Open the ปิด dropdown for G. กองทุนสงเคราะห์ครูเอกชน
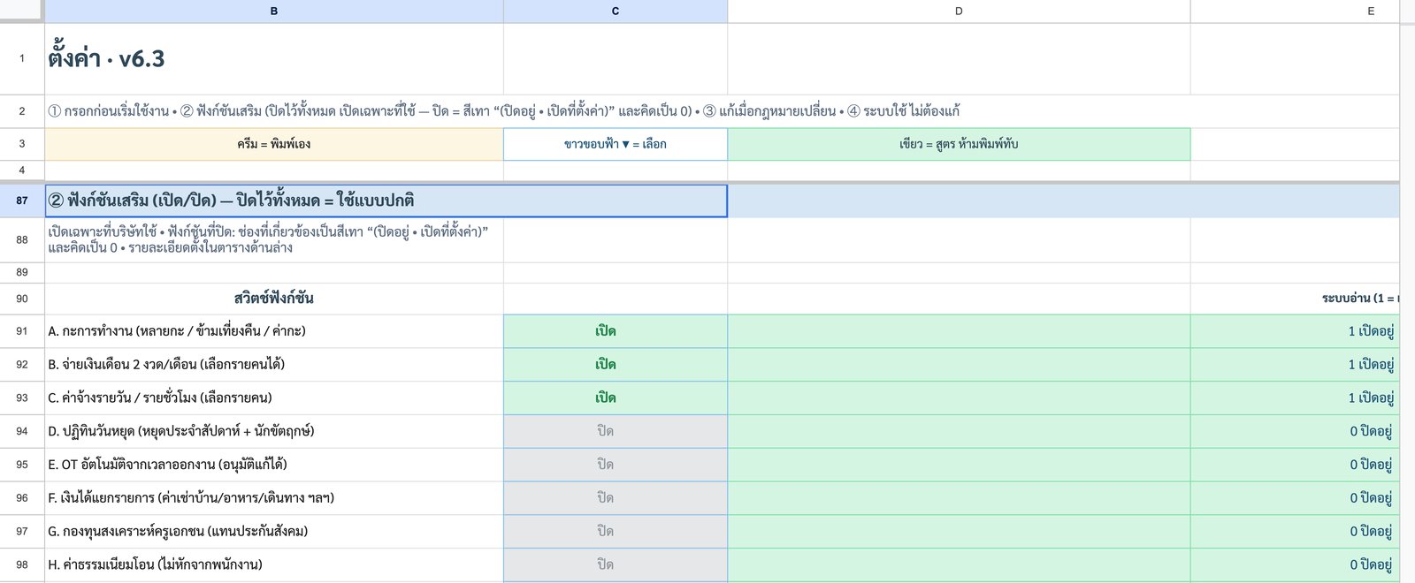Screen dimensions: 1415x583 click(x=616, y=532)
